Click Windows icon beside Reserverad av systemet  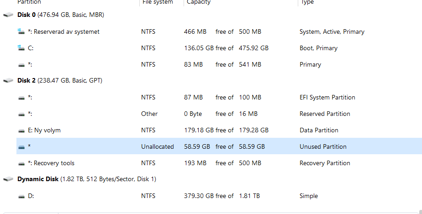tap(21, 31)
